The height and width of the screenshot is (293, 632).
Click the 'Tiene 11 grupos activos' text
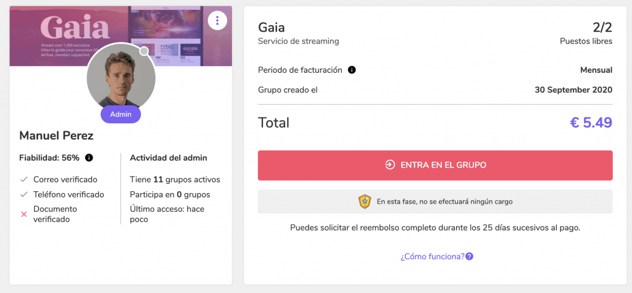pyautogui.click(x=175, y=180)
